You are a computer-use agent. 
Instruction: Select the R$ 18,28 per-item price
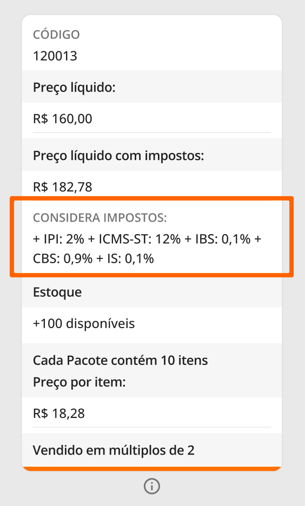click(59, 414)
